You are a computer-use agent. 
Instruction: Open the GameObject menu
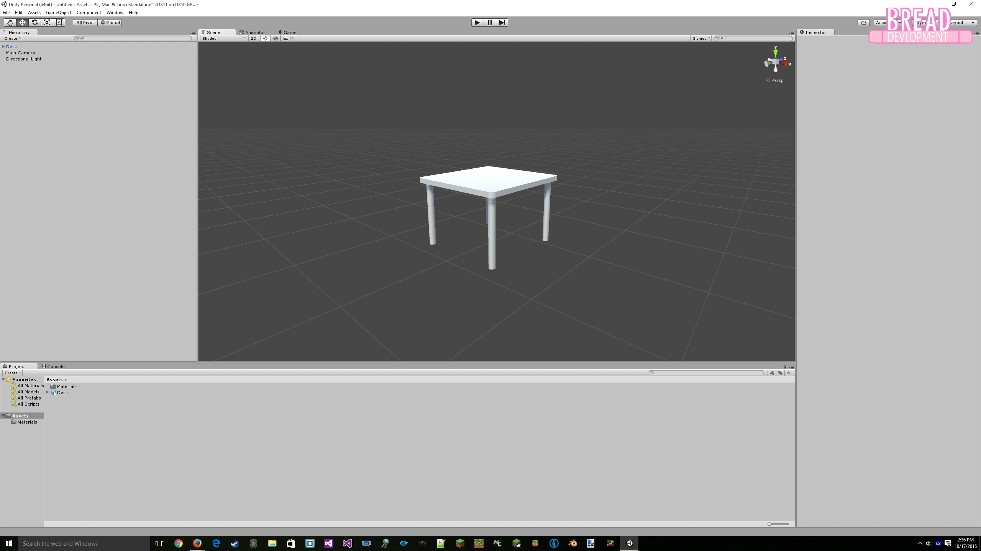pos(58,13)
